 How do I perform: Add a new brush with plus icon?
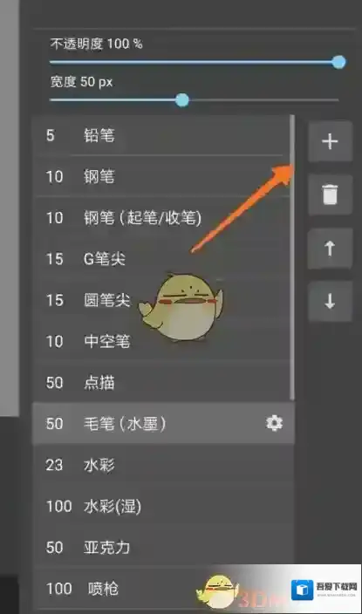click(x=330, y=141)
